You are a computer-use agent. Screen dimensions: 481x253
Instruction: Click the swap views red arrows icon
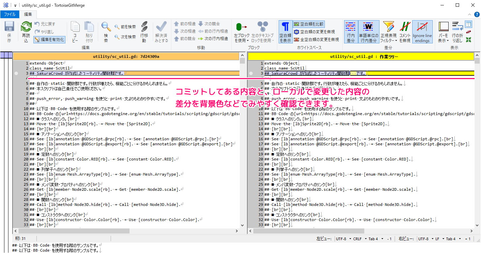pos(469,32)
